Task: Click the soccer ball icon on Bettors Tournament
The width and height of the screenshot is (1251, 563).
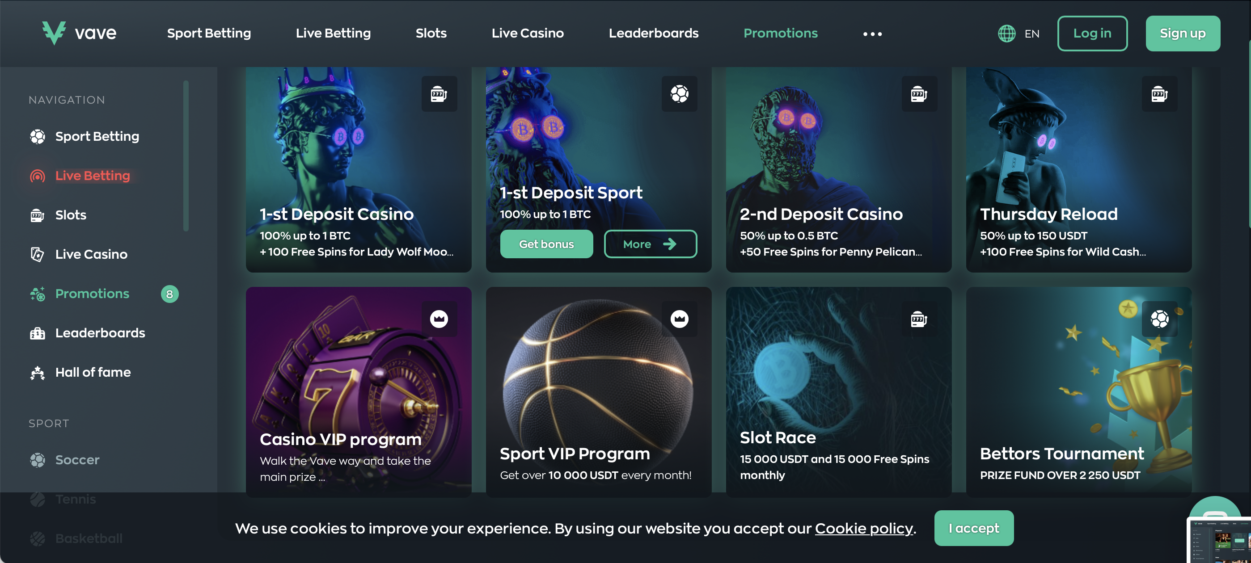Action: click(1160, 319)
